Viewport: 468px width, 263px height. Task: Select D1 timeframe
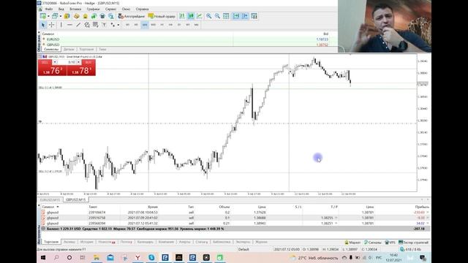pyautogui.click(x=179, y=25)
